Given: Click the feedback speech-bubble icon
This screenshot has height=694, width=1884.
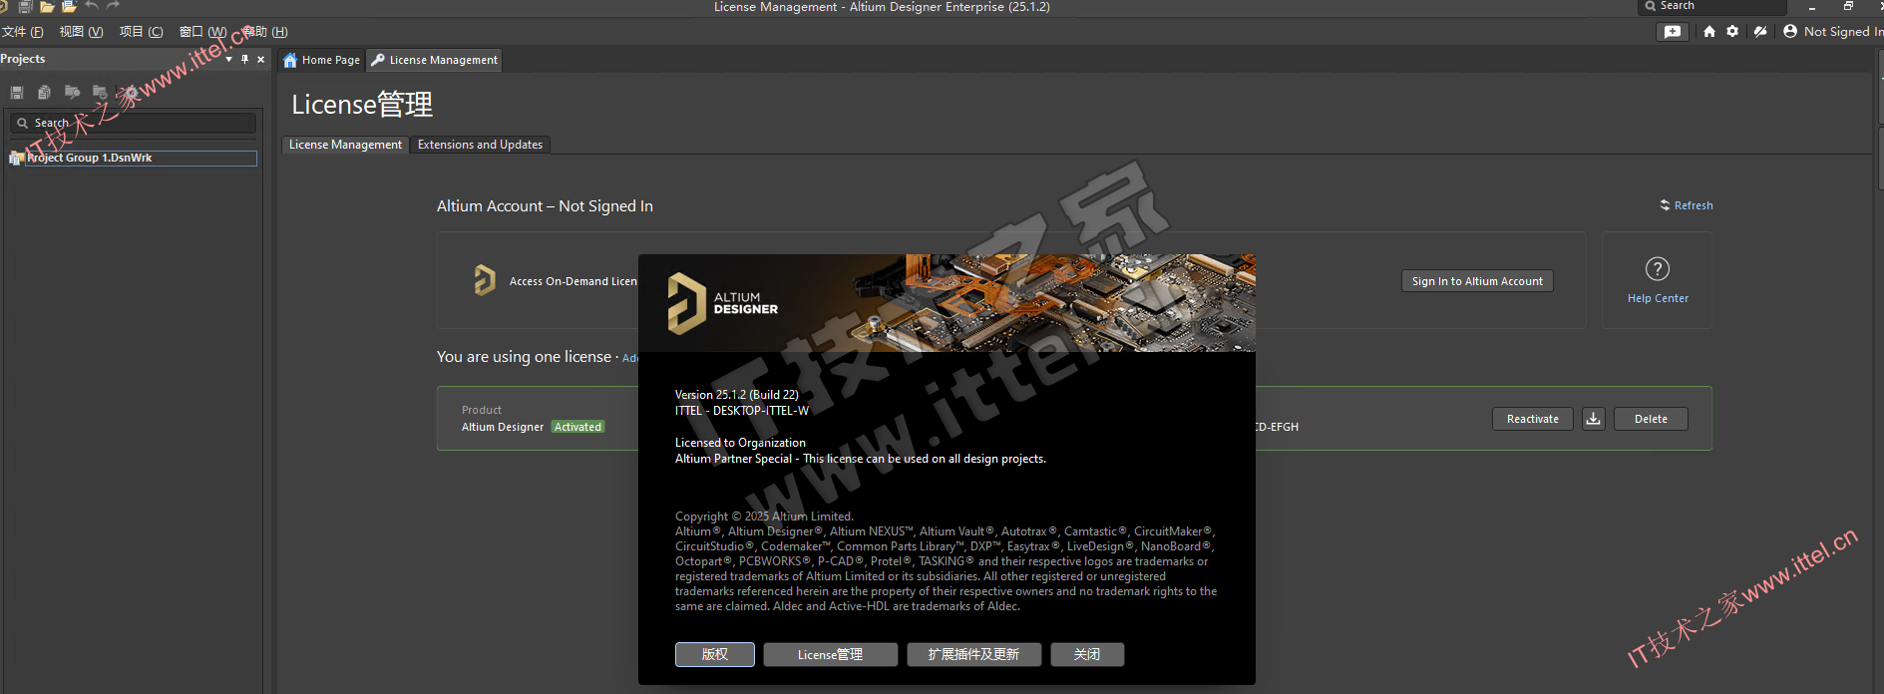Looking at the screenshot, I should [x=1673, y=32].
